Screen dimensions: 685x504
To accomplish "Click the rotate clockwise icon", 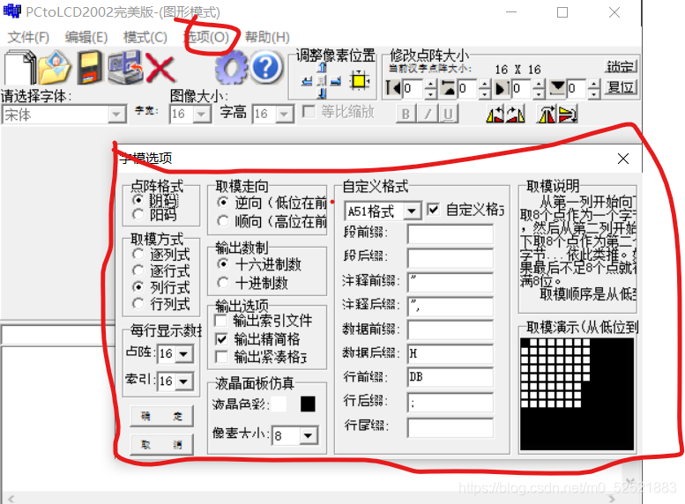I will point(516,115).
